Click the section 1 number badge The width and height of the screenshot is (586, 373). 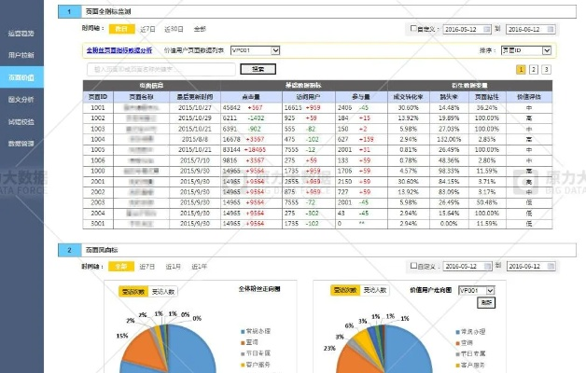pos(69,12)
